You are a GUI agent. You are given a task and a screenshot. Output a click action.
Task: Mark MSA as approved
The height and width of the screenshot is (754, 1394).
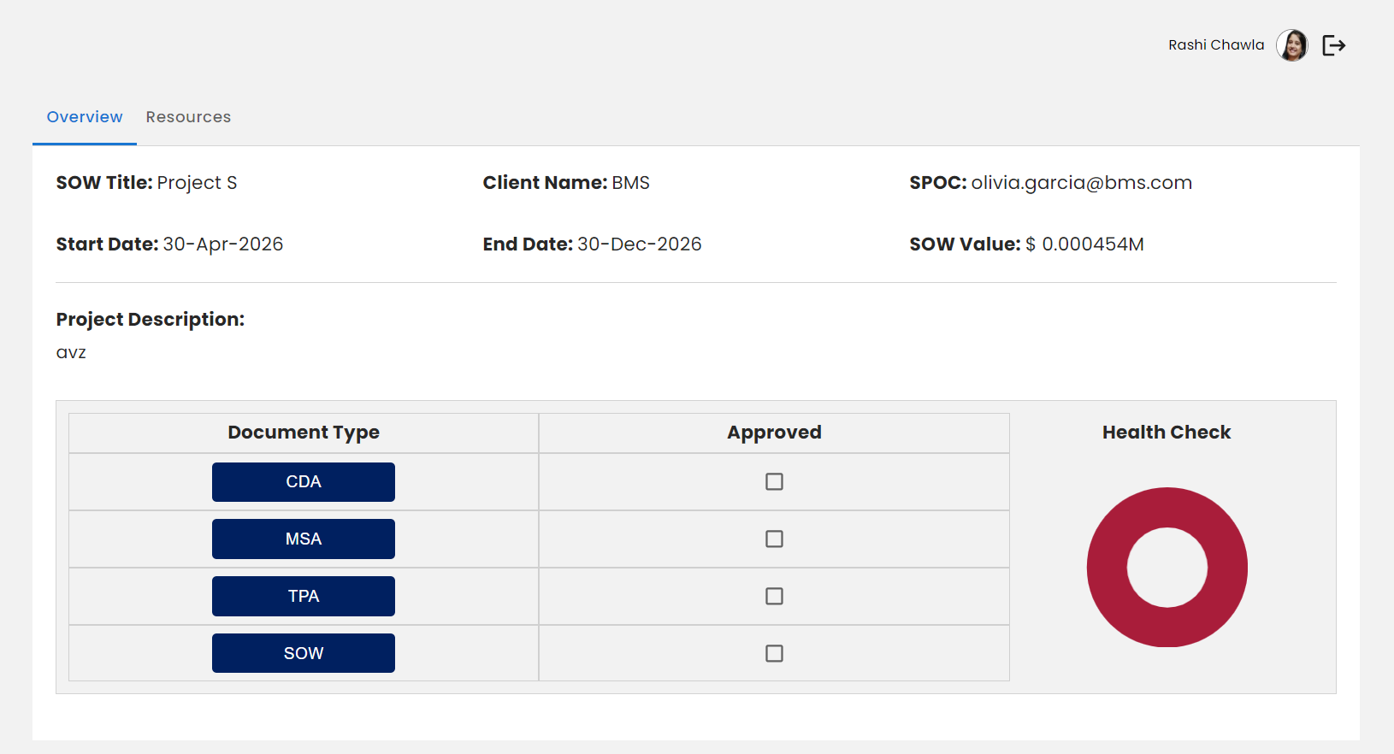(774, 539)
